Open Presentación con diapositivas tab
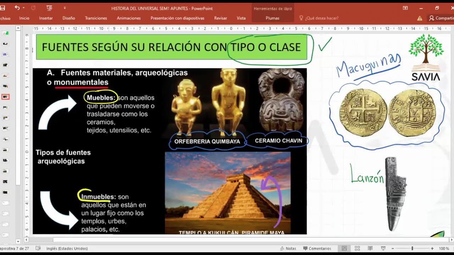 177,18
